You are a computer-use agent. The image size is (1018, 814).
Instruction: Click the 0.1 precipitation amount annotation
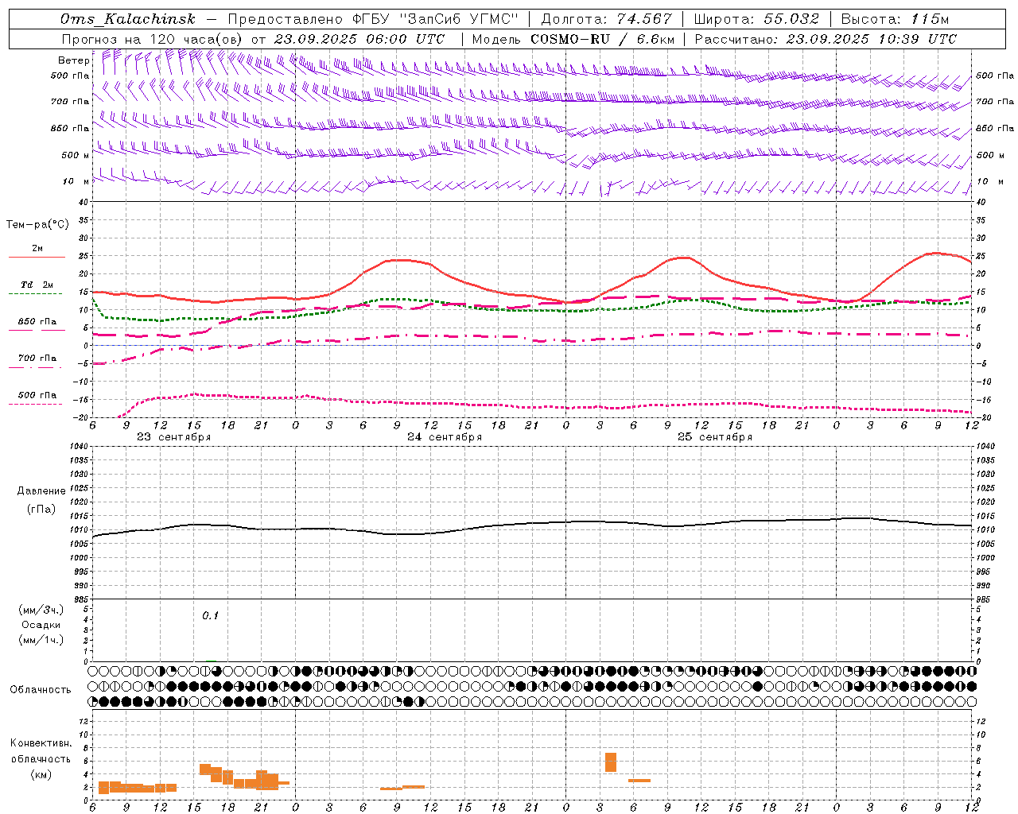210,616
